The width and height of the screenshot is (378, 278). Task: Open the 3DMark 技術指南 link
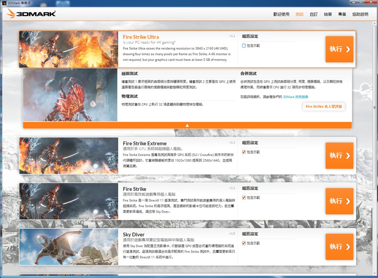295,97
